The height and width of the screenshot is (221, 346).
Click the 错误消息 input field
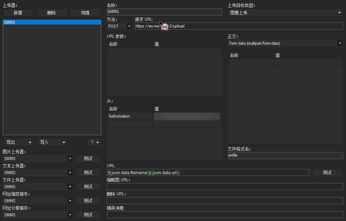coord(225,215)
